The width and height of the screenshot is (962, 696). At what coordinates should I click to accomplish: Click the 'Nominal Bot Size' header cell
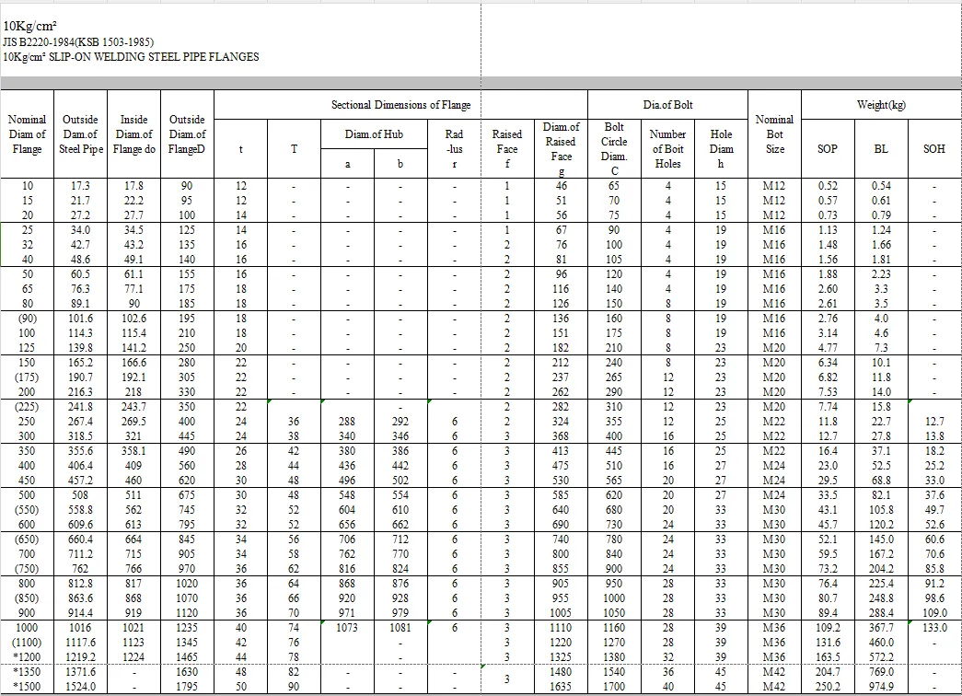pos(774,134)
